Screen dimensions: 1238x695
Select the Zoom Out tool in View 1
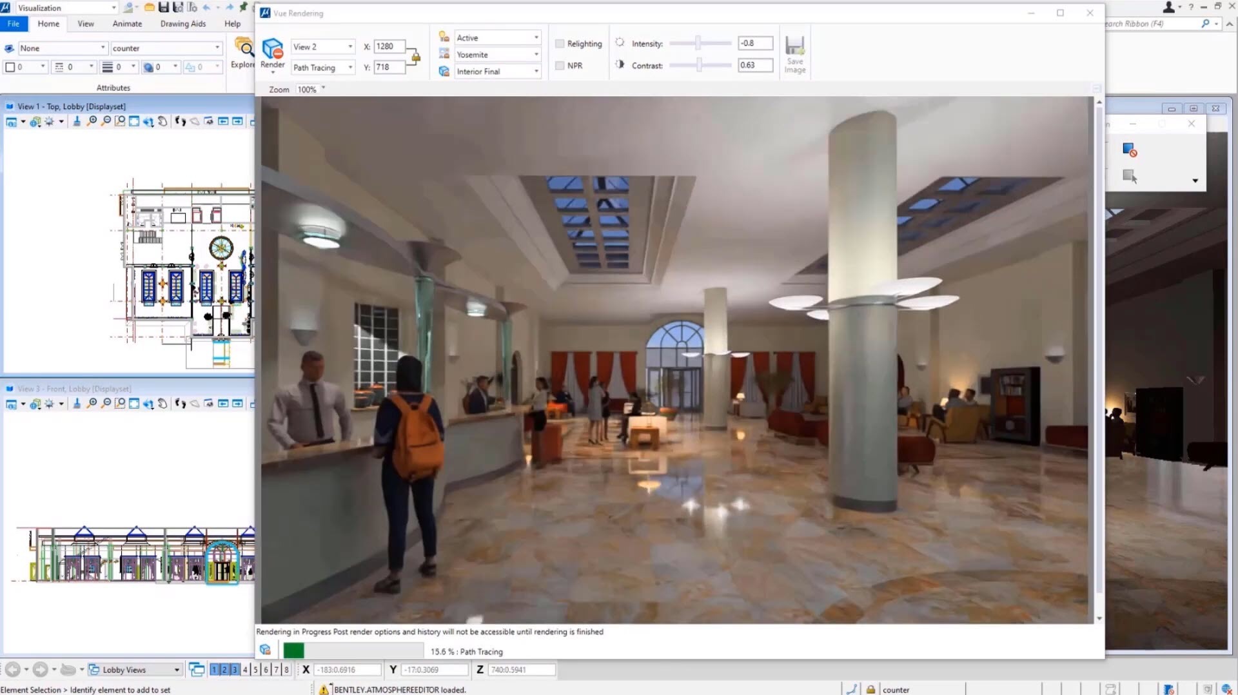click(106, 121)
